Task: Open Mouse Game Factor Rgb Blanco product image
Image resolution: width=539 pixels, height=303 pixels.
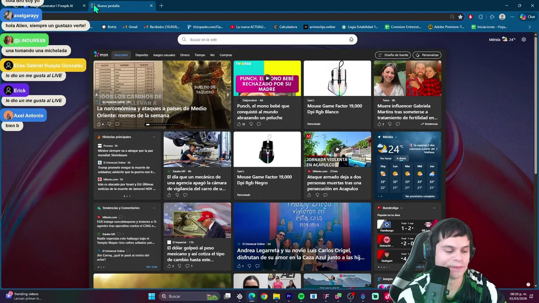Action: [337, 78]
